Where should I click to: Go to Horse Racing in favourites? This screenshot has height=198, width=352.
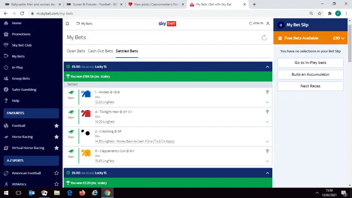tap(22, 137)
